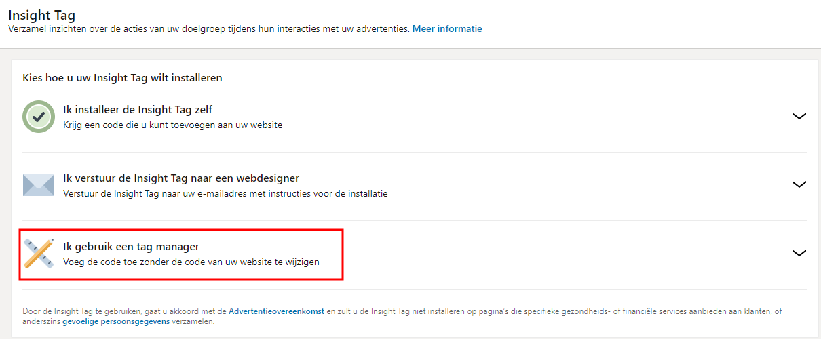
Task: Click 'Voeg de code toe zonder' description text
Action: pos(191,262)
